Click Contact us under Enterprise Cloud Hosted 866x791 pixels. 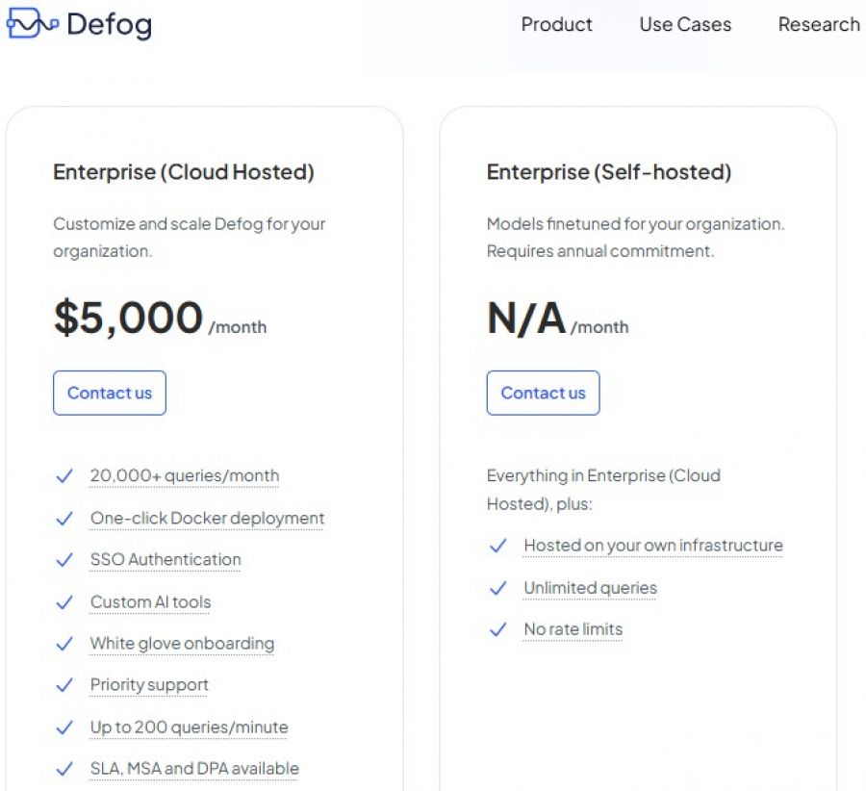click(x=109, y=393)
